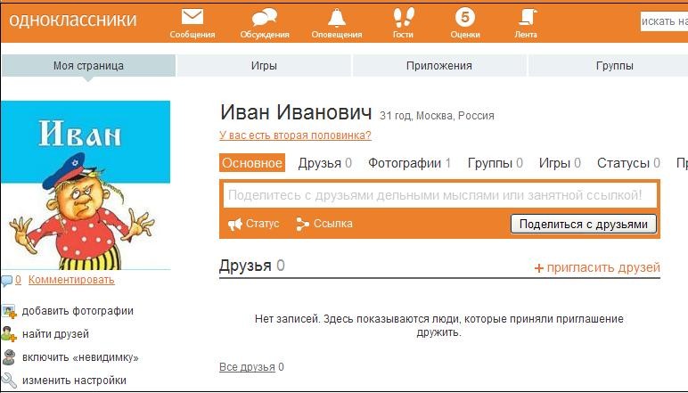Open the Приложения tab

pos(439,66)
